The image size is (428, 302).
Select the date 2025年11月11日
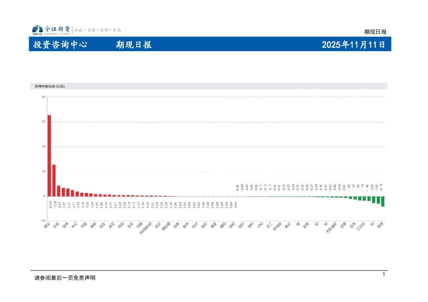pyautogui.click(x=353, y=45)
